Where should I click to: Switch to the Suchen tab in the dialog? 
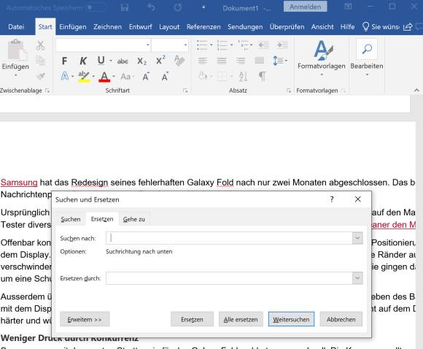71,219
